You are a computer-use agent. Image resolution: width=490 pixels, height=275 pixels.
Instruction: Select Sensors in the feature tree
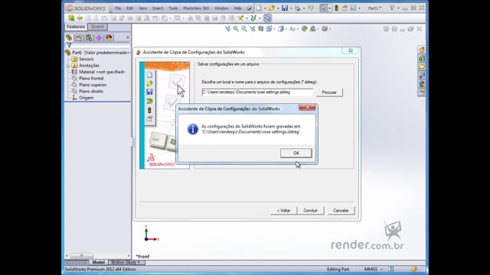[x=86, y=59]
